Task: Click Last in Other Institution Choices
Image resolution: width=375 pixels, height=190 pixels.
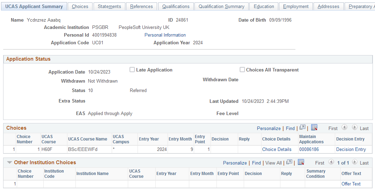Action: pyautogui.click(x=364, y=163)
